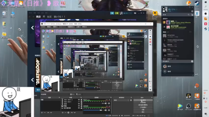Open Windows Start button
209x117 pixels.
coord(206,2)
